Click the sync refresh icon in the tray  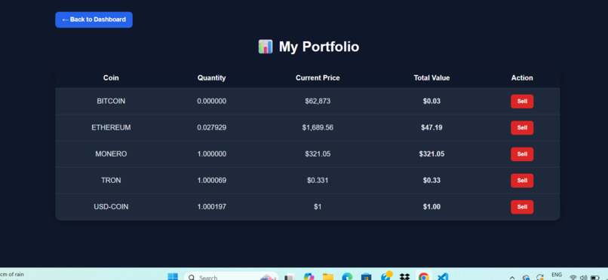tap(540, 277)
